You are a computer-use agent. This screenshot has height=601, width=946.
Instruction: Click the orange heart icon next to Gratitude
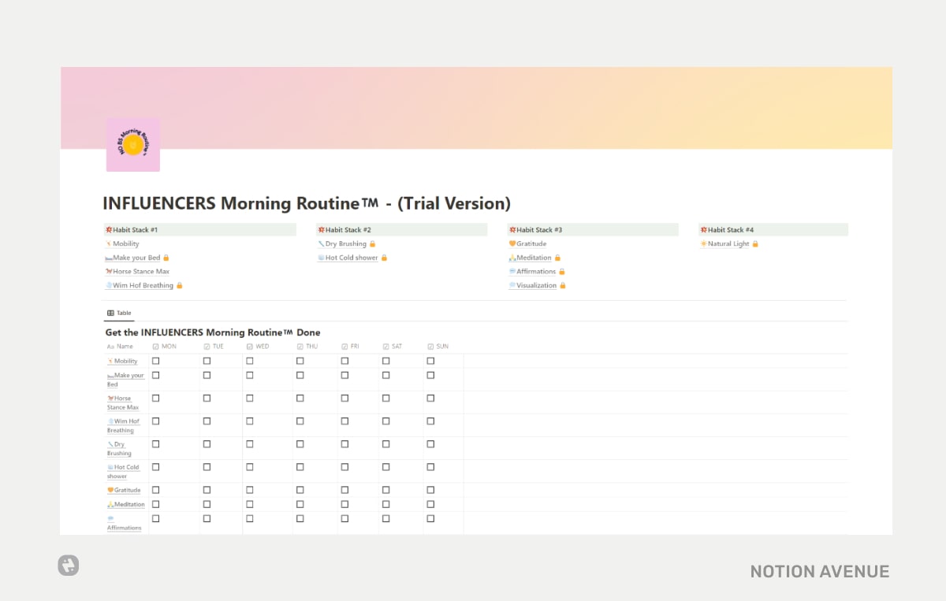point(513,243)
